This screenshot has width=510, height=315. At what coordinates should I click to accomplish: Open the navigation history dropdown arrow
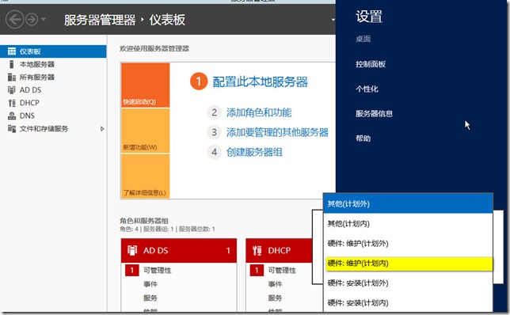(44, 19)
